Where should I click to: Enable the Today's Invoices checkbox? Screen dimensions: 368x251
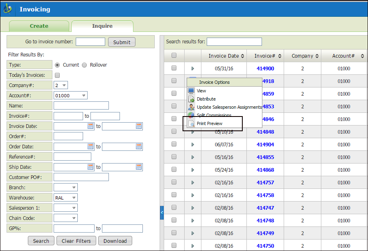pyautogui.click(x=57, y=75)
